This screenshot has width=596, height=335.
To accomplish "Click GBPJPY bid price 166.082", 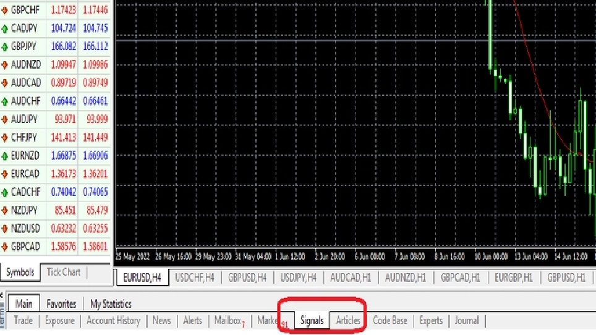I will point(64,46).
